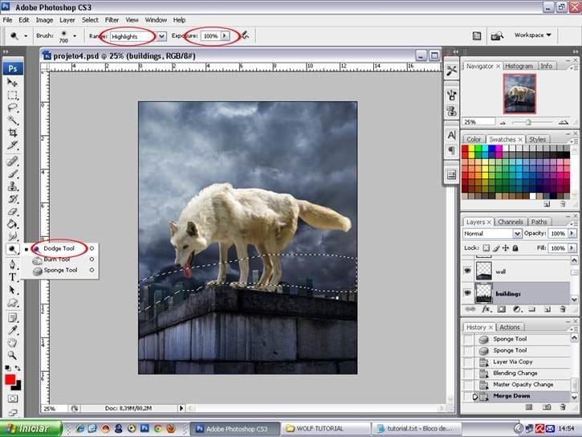Select the Healing Brush tool
This screenshot has width=582, height=437.
coord(12,161)
